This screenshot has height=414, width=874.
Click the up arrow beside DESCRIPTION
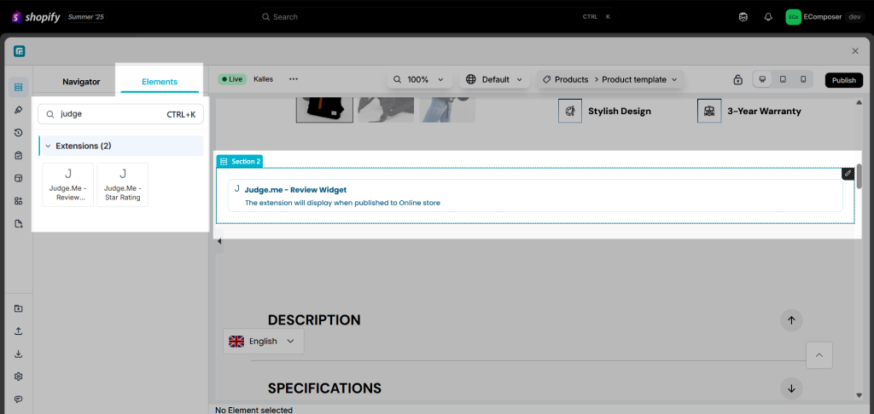(x=791, y=320)
